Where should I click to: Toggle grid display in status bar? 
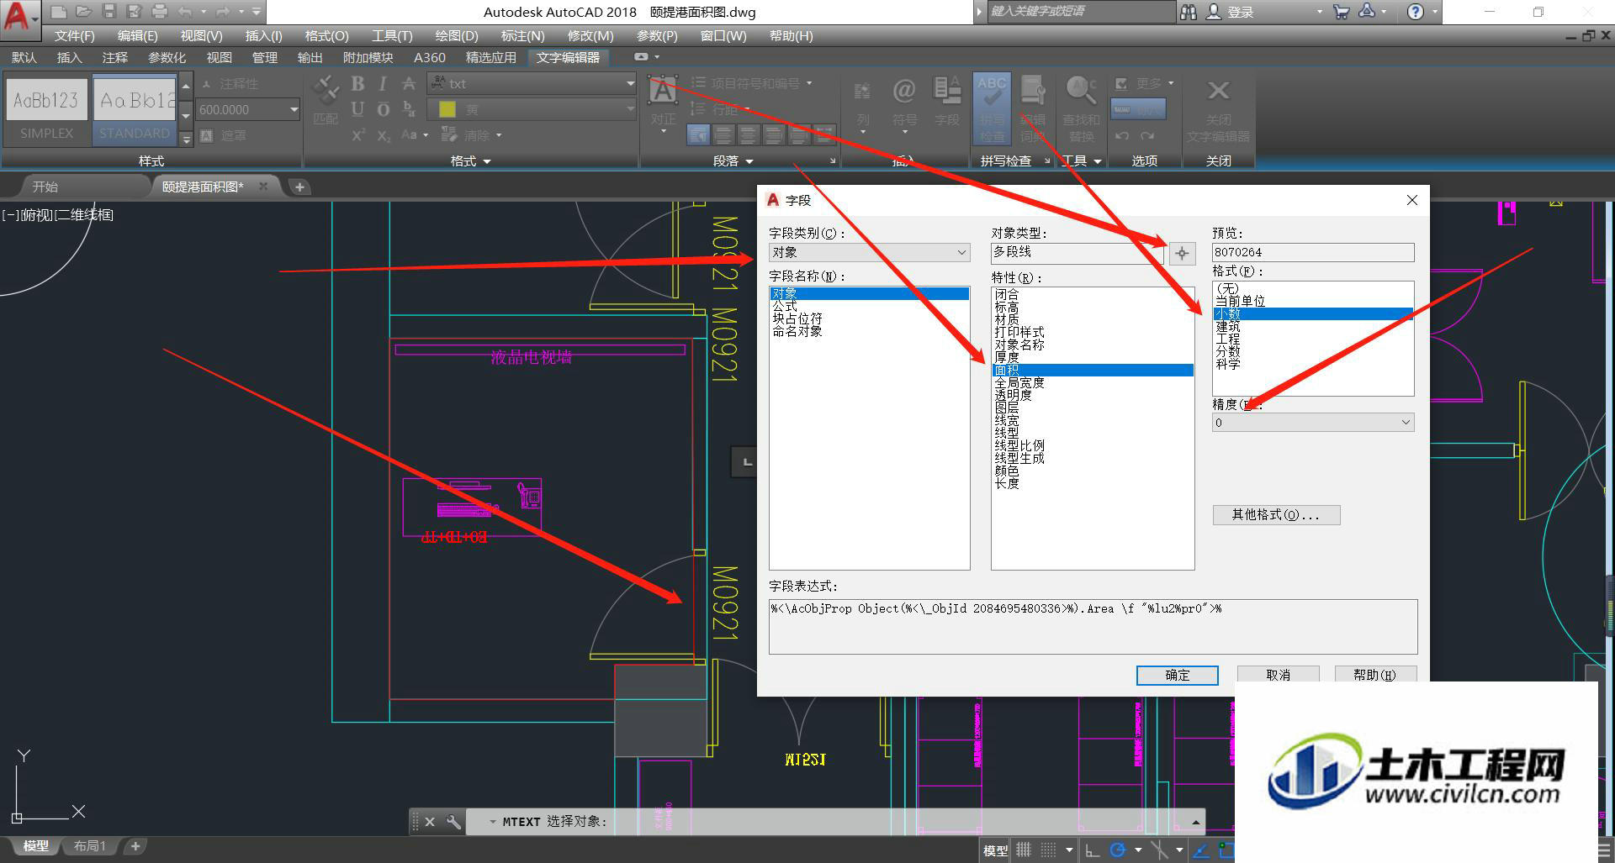point(1024,850)
